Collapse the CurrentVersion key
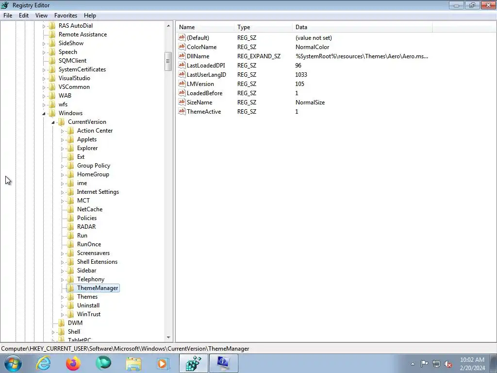The width and height of the screenshot is (497, 373). click(53, 122)
